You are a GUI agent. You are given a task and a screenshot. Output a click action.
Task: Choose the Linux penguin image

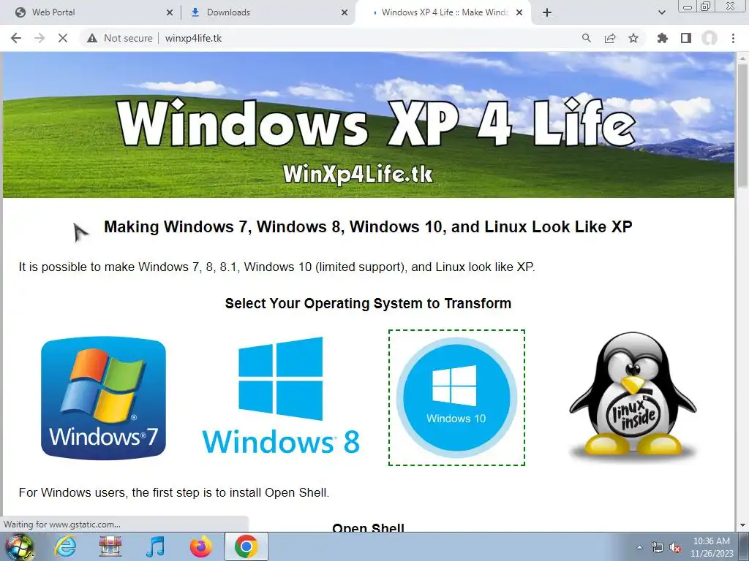(633, 395)
